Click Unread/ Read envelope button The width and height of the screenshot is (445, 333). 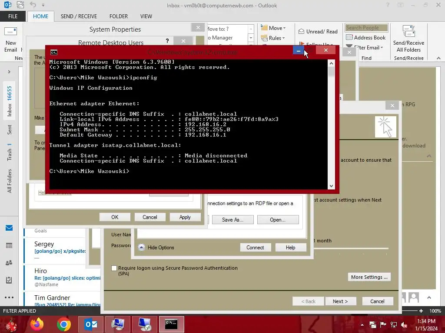pos(318,31)
